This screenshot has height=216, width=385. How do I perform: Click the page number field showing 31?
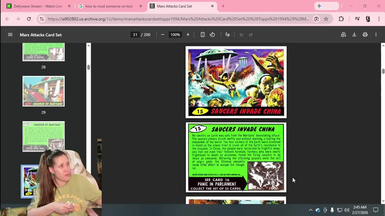pos(135,35)
